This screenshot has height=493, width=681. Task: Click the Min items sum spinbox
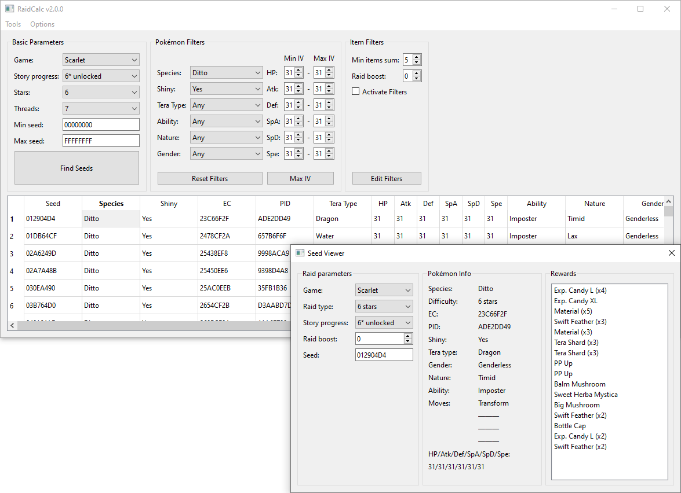coord(411,60)
